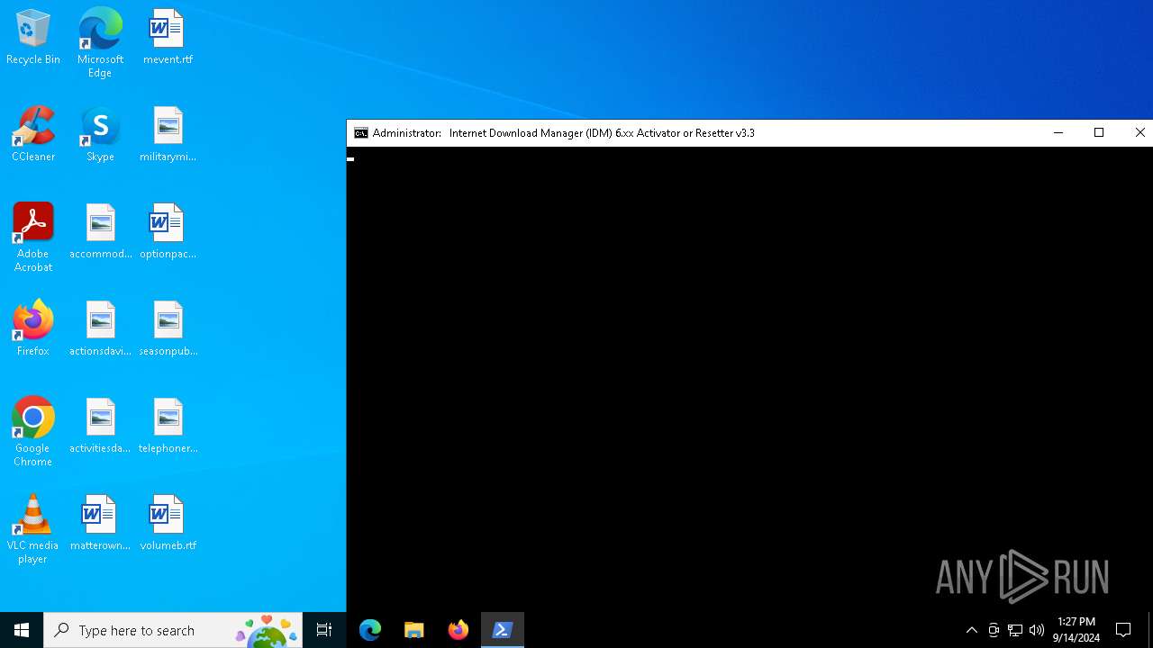Show hidden system tray icons
The width and height of the screenshot is (1153, 648).
pos(971,630)
